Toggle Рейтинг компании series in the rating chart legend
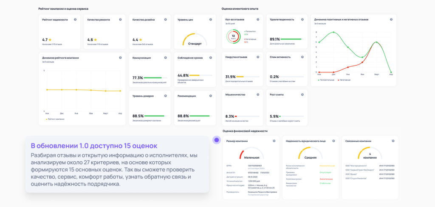Image resolution: width=435 pixels, height=207 pixels. coord(55,119)
